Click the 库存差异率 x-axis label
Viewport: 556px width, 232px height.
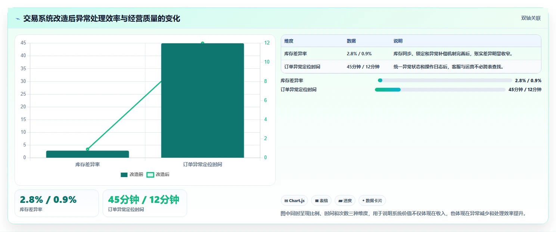87,164
